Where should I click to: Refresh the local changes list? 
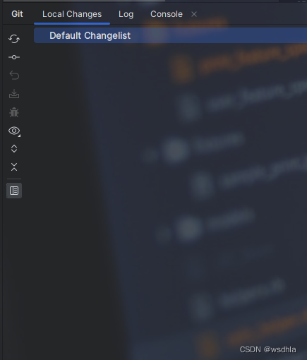[x=14, y=39]
